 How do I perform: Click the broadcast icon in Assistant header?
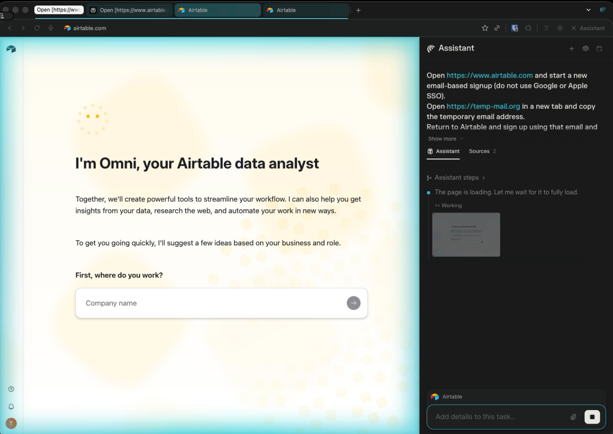pos(586,49)
